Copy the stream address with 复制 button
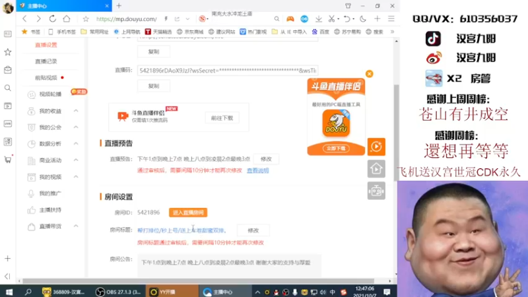Viewport: 528px width, 297px height. pyautogui.click(x=154, y=51)
